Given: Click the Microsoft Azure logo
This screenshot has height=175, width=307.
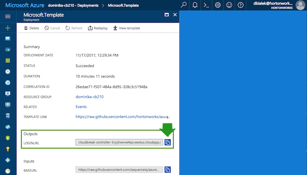Looking at the screenshot, I should (25, 5).
